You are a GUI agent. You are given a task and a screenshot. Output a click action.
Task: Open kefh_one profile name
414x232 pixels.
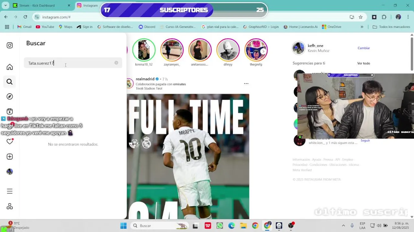315,46
